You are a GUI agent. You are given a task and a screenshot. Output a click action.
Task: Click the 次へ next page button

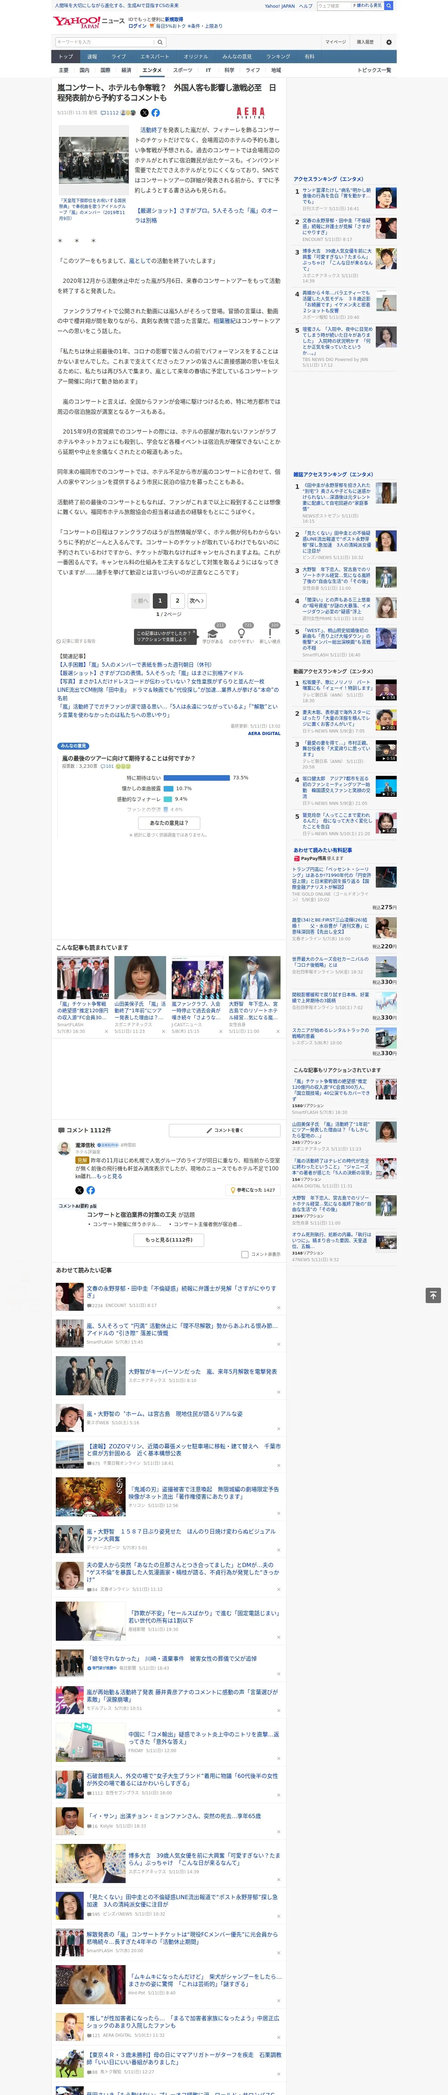196,600
